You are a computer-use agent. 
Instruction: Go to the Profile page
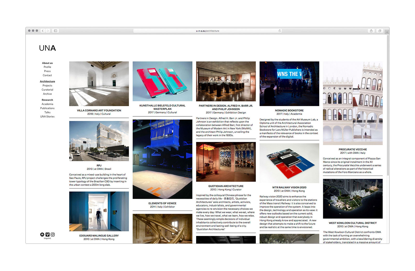(x=47, y=67)
